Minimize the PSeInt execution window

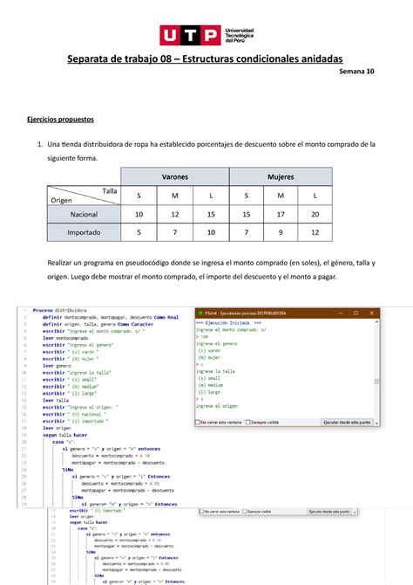click(x=340, y=313)
